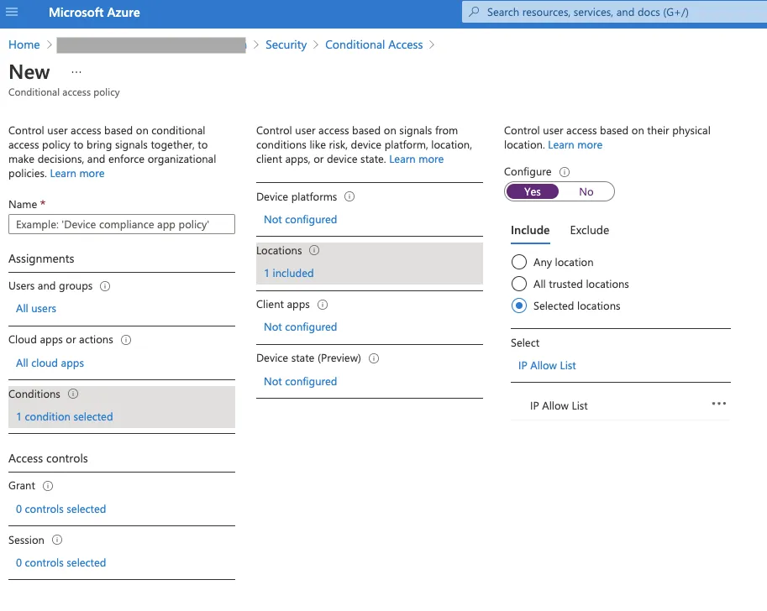Screen dimensions: 767x611
Task: Set Configure toggle to Yes
Action: (533, 191)
